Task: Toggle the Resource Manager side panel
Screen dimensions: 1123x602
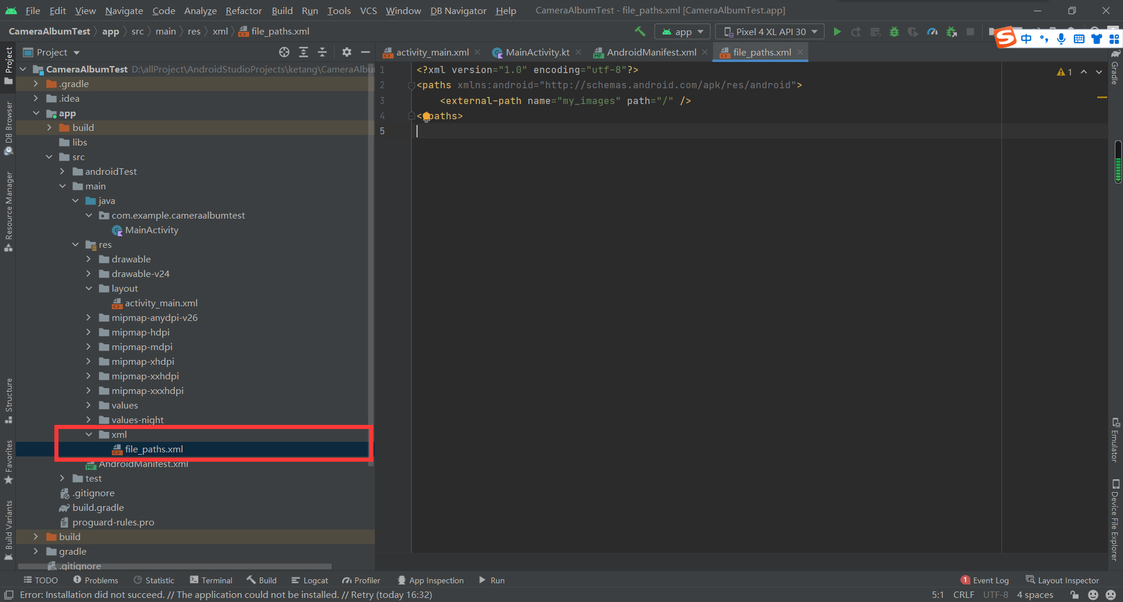Action: [x=9, y=210]
